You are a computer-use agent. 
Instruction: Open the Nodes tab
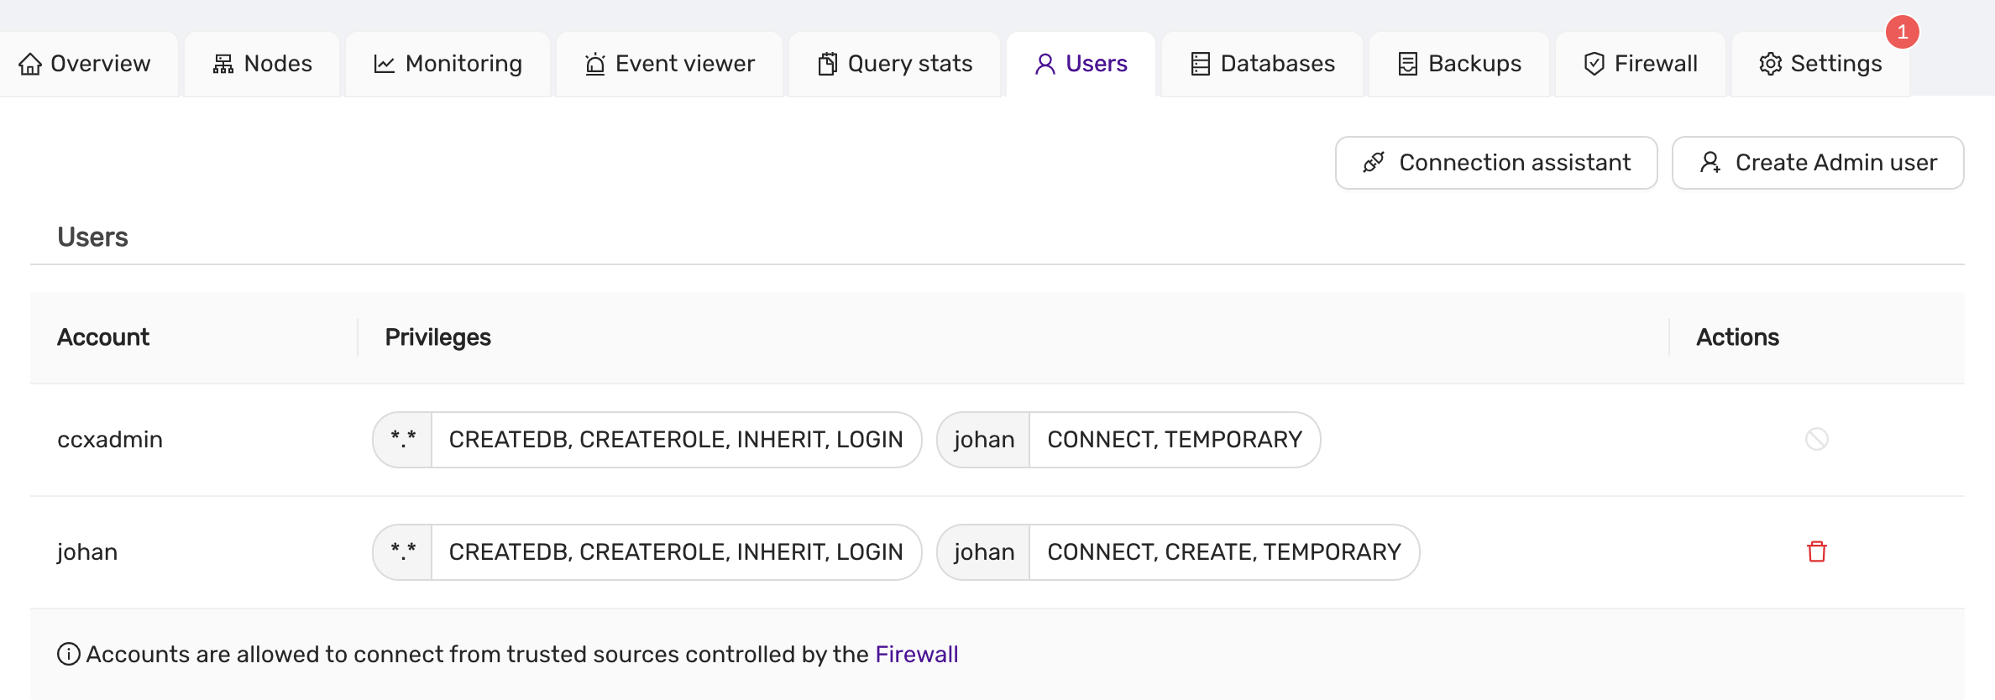tap(262, 63)
